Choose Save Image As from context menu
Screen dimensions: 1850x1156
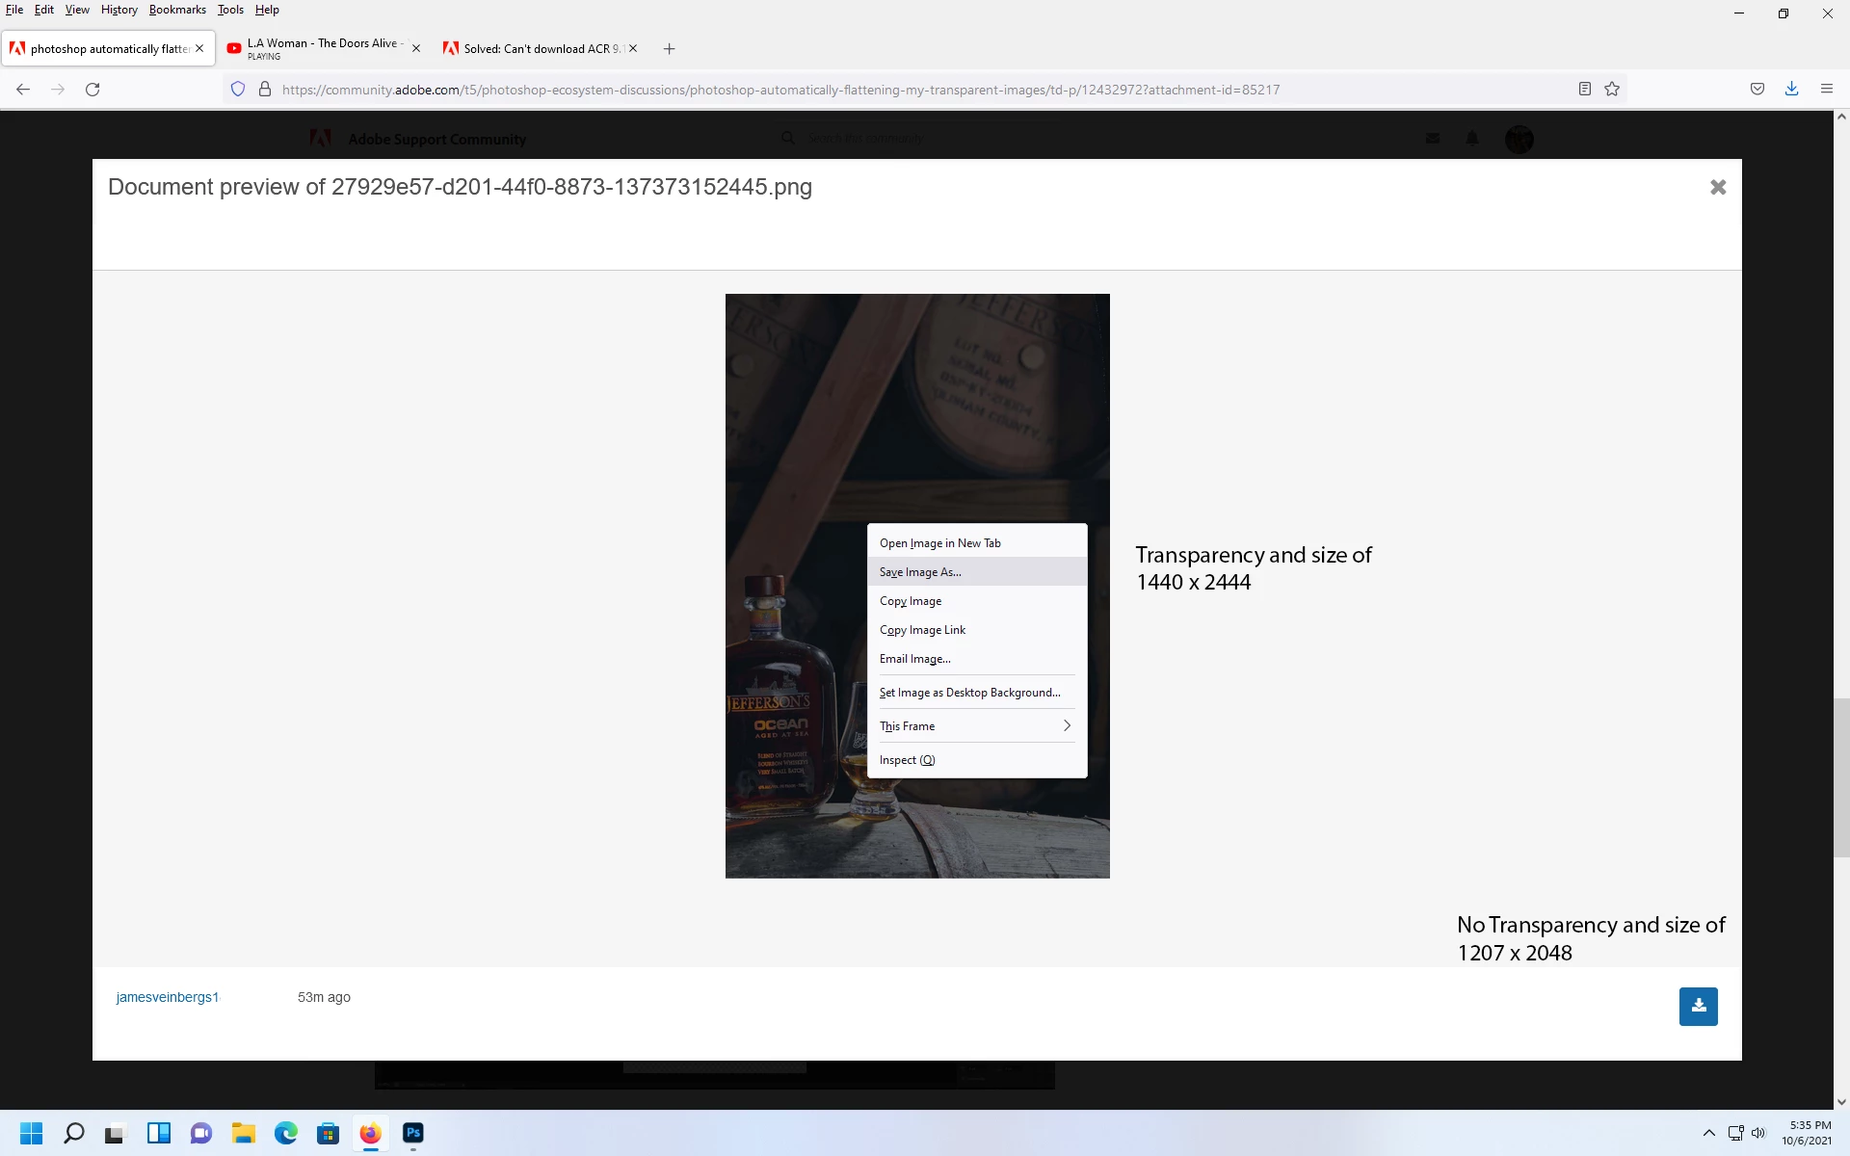[920, 572]
